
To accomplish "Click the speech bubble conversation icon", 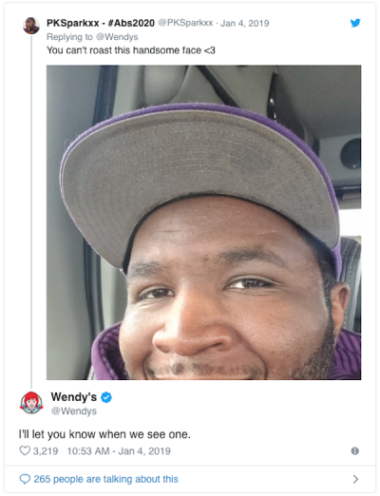I will click(x=25, y=479).
